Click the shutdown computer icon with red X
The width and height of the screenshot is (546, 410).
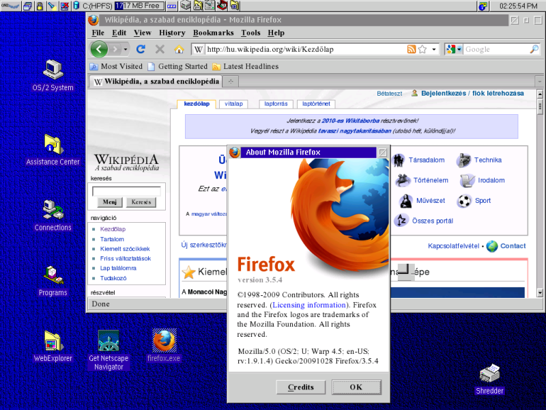tap(64, 5)
